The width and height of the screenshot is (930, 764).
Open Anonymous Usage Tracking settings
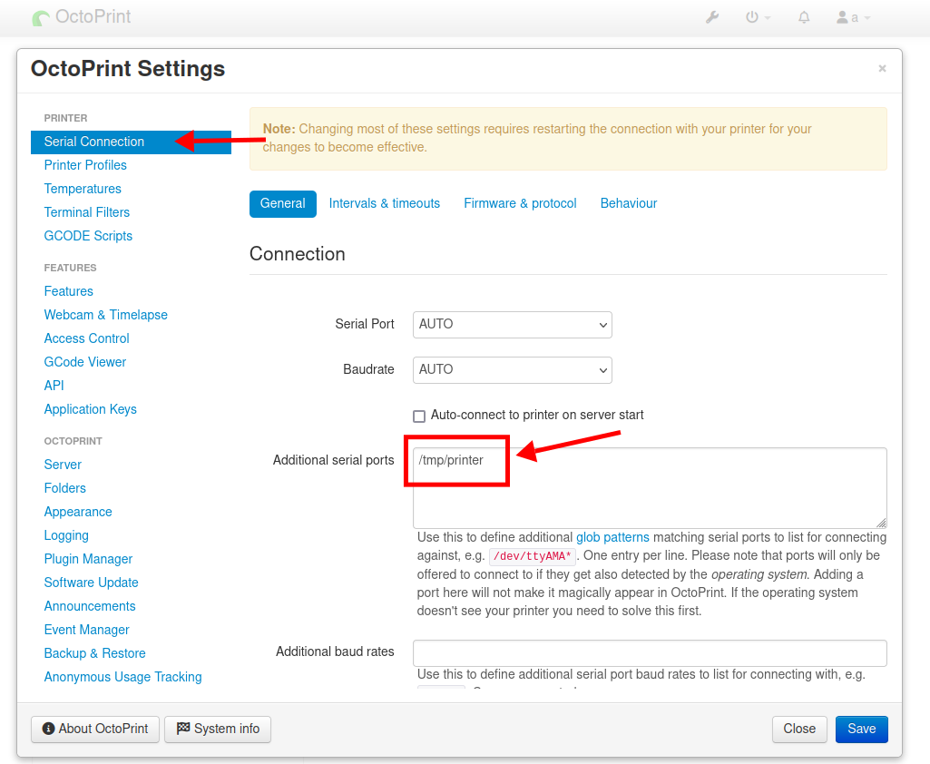pyautogui.click(x=122, y=677)
